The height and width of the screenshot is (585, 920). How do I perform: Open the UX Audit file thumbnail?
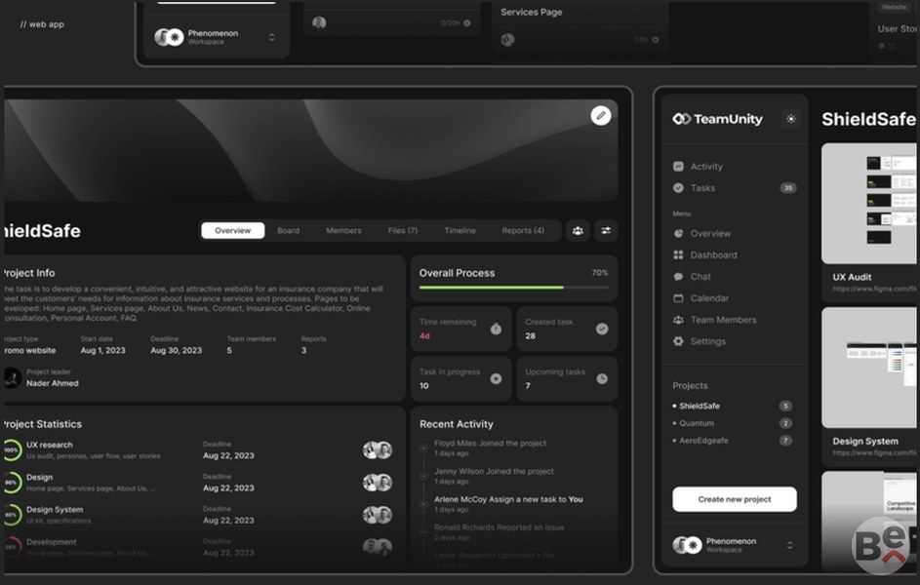869,204
